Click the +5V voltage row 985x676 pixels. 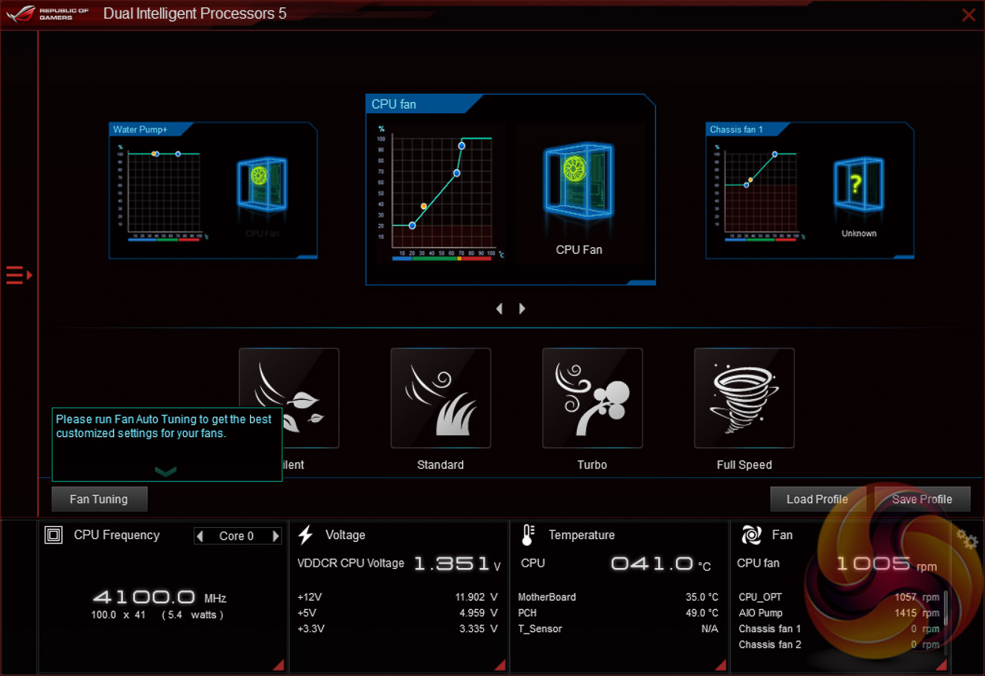(x=398, y=613)
